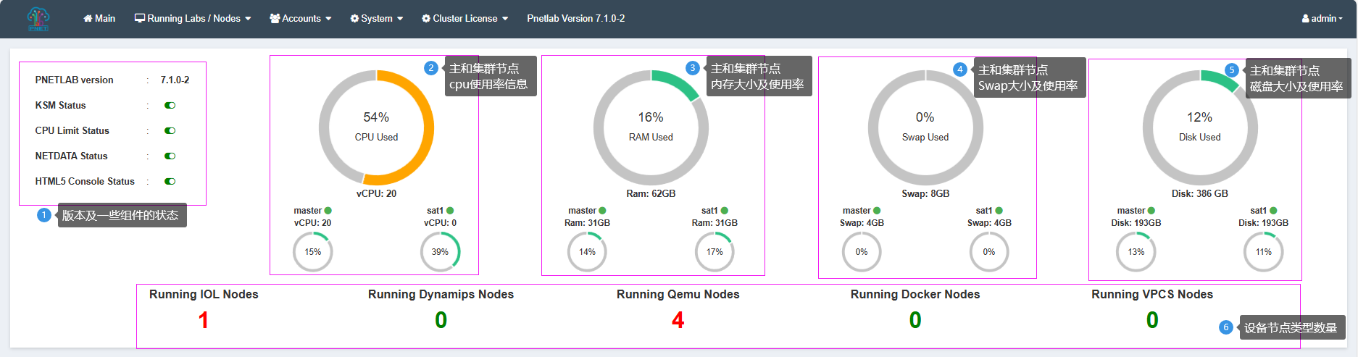1358x357 pixels.
Task: Click the Running VPCS Nodes count 0
Action: [x=1152, y=320]
